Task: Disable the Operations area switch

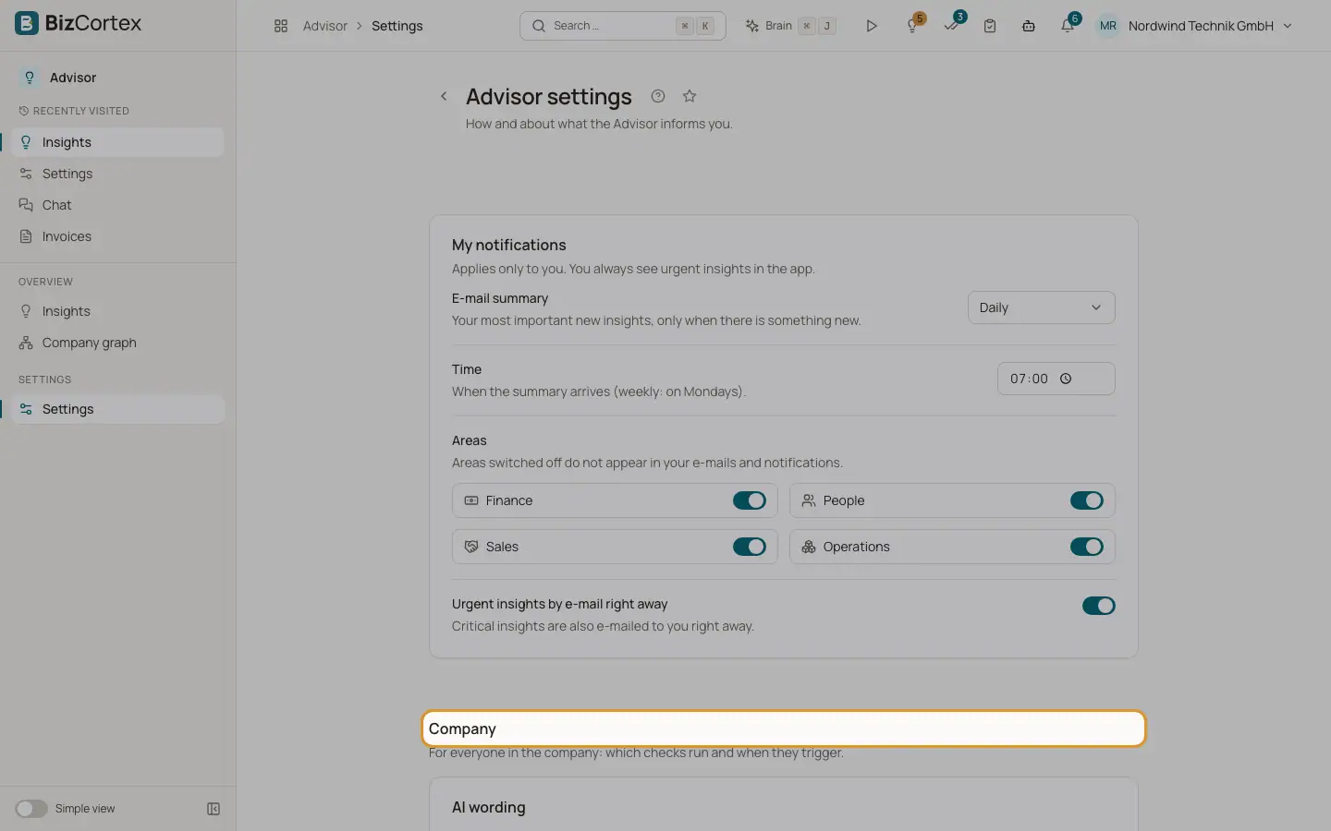Action: pos(1087,547)
